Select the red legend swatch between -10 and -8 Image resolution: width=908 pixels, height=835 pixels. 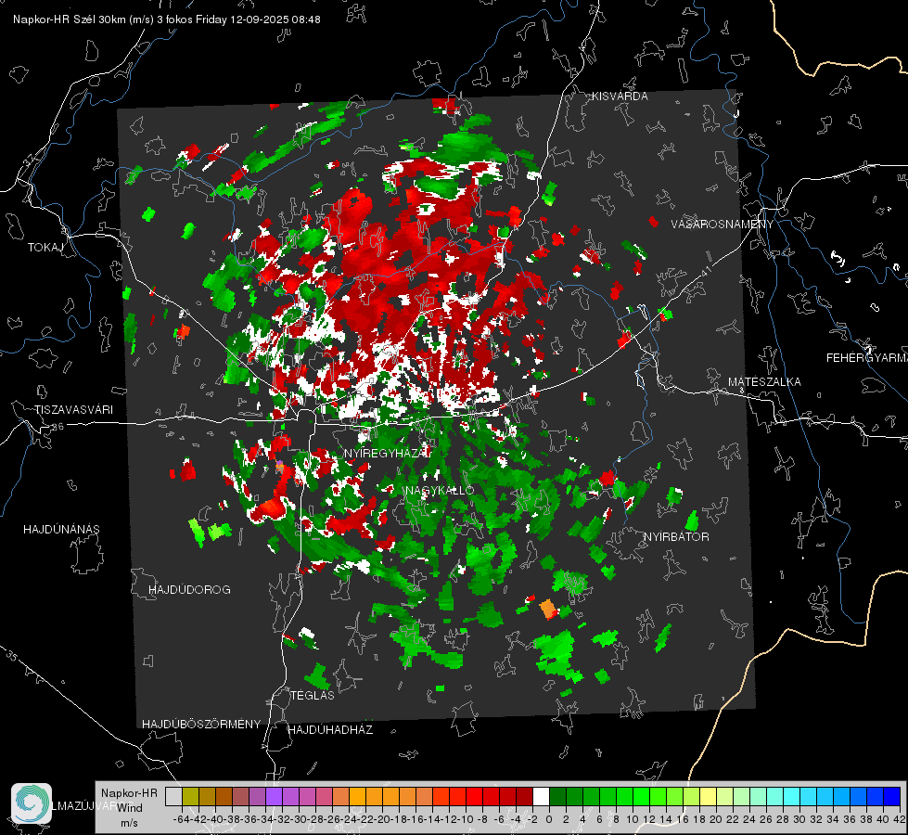[x=474, y=797]
